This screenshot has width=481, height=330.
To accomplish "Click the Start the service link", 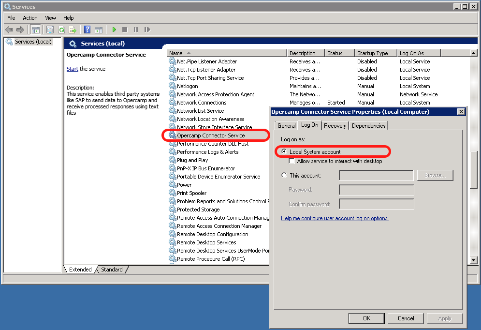I will pyautogui.click(x=73, y=69).
